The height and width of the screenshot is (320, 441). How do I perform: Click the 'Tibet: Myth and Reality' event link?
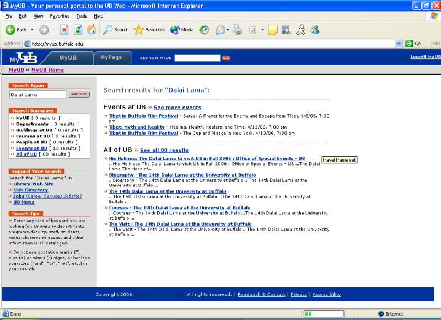pyautogui.click(x=137, y=127)
